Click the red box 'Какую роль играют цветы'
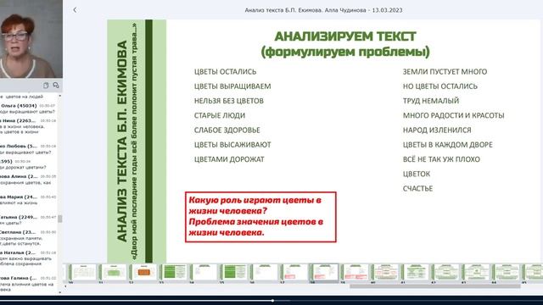543x305 pixels. click(x=260, y=217)
